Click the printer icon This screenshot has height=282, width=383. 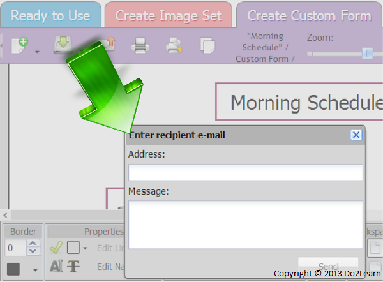[x=140, y=45]
